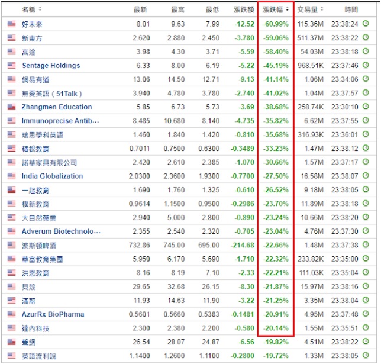381x364 pixels.
Task: Open the 網易有道 stock link
Action: tap(35, 79)
